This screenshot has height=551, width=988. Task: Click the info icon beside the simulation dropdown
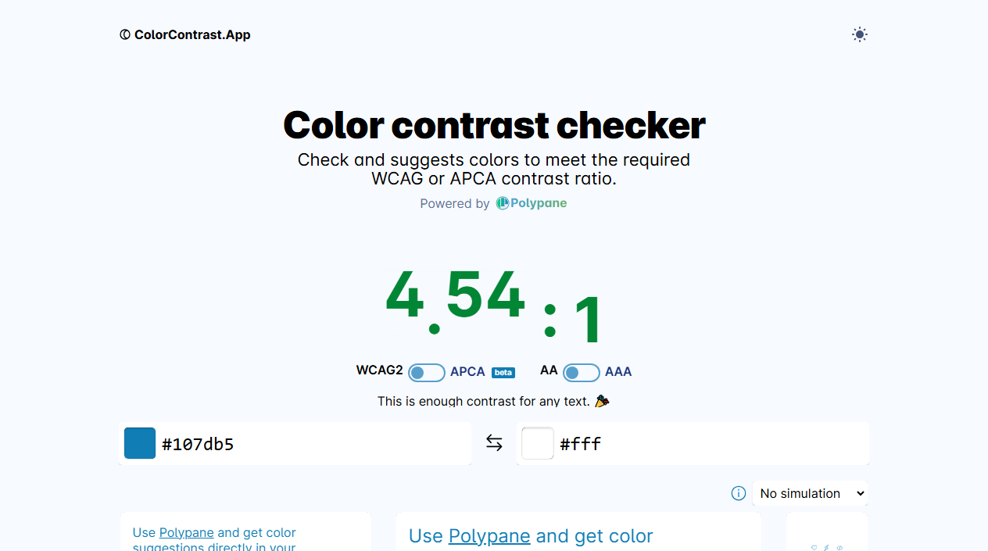point(739,493)
